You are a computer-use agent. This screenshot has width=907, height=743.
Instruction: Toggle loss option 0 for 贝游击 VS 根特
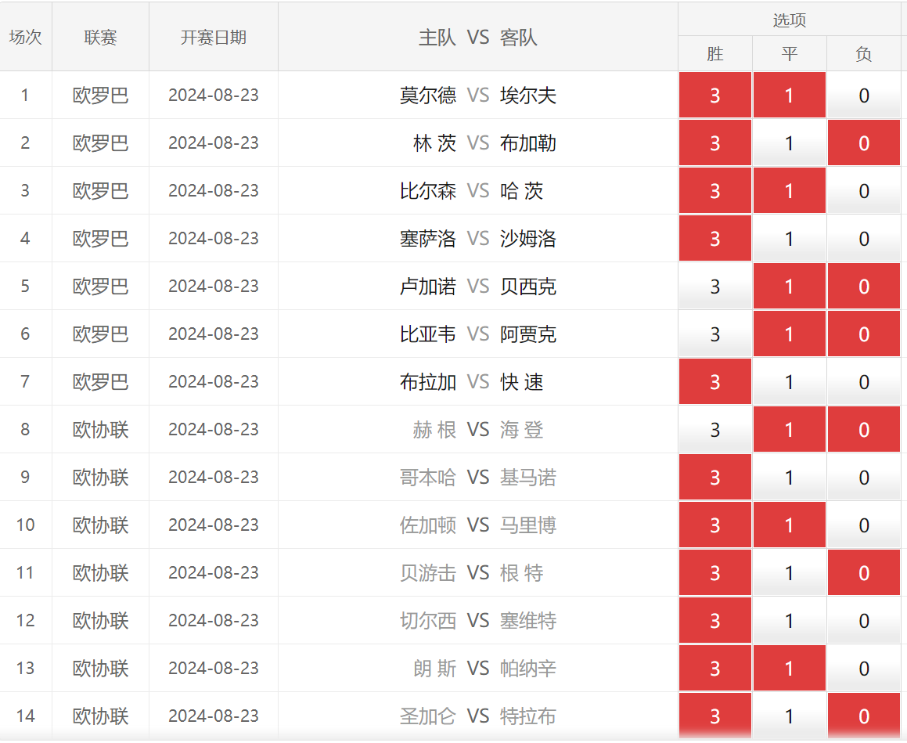point(864,572)
